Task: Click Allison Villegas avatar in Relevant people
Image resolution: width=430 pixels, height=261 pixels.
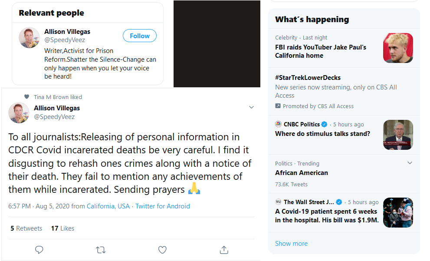Action: (x=30, y=37)
